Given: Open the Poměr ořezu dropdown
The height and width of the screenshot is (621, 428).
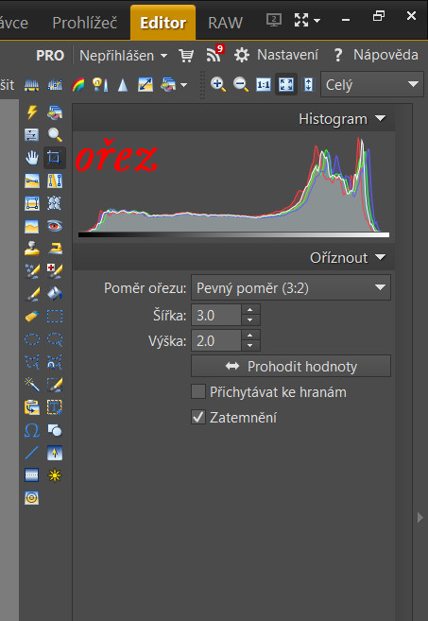Looking at the screenshot, I should pyautogui.click(x=291, y=287).
